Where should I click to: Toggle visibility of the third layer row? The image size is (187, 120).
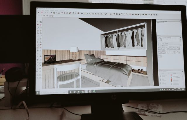pos(160,78)
